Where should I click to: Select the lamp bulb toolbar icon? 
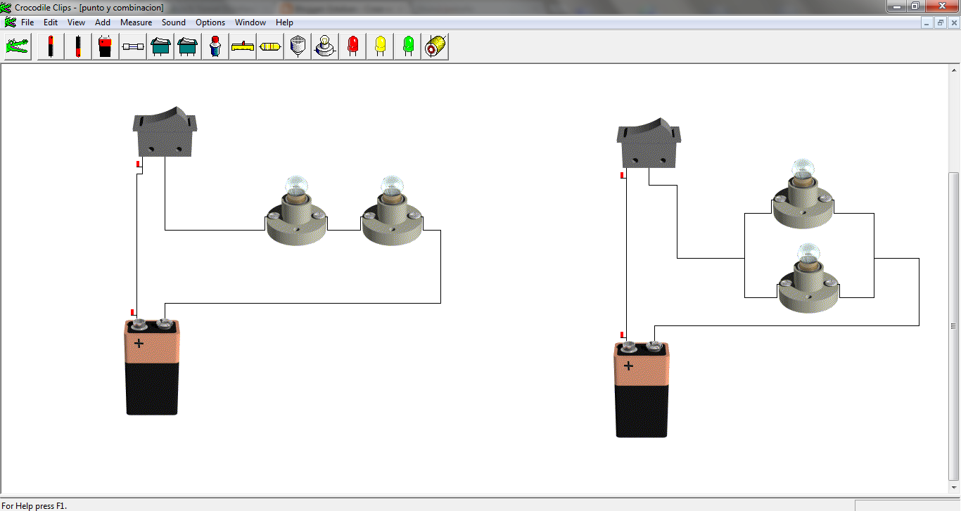(325, 47)
